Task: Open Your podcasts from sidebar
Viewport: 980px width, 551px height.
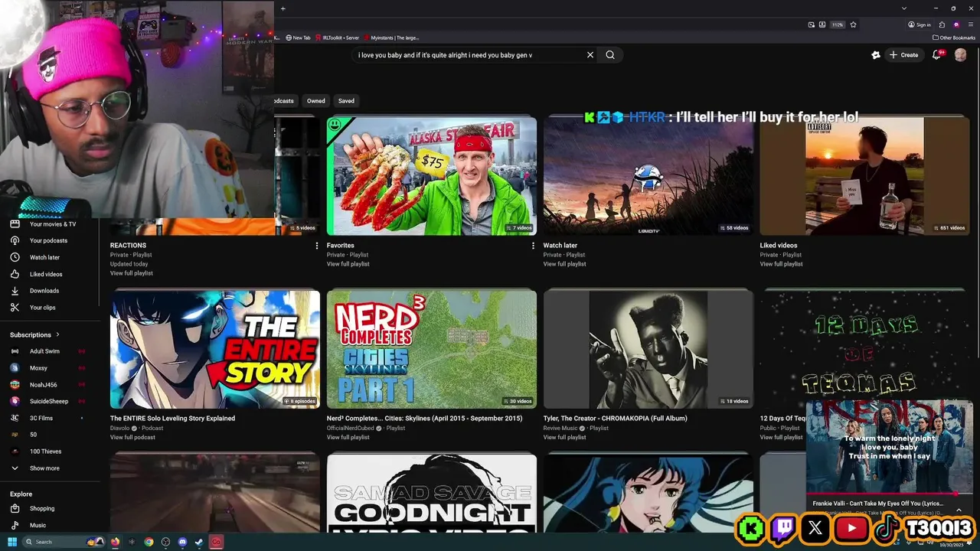Action: tap(50, 240)
